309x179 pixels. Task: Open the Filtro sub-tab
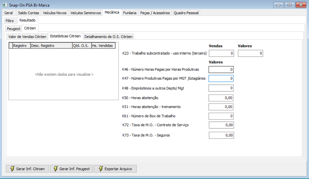pos(10,21)
